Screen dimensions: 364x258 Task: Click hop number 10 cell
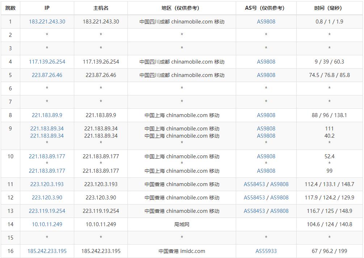pyautogui.click(x=11, y=163)
